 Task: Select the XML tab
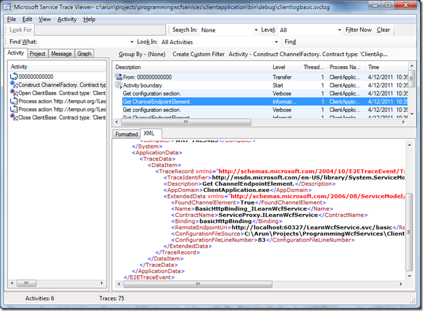(149, 133)
